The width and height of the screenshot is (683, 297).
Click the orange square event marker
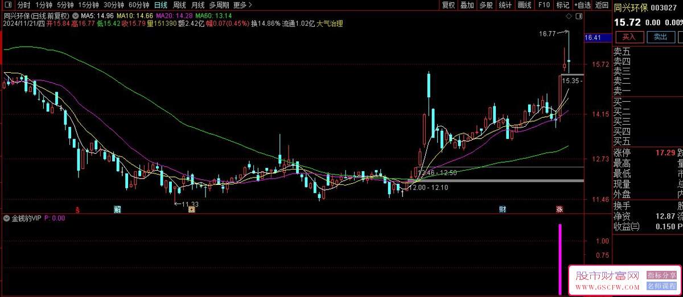[x=192, y=209]
